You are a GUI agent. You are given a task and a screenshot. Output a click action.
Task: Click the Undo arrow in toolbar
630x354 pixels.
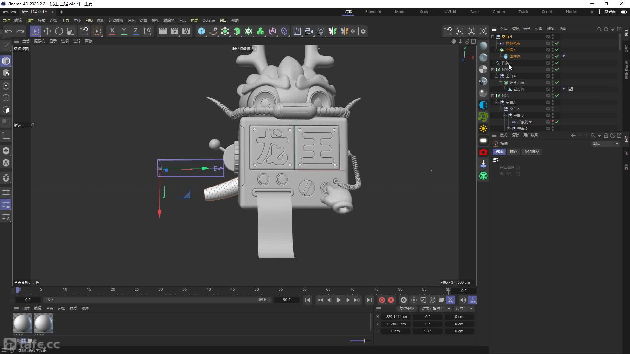[9, 31]
